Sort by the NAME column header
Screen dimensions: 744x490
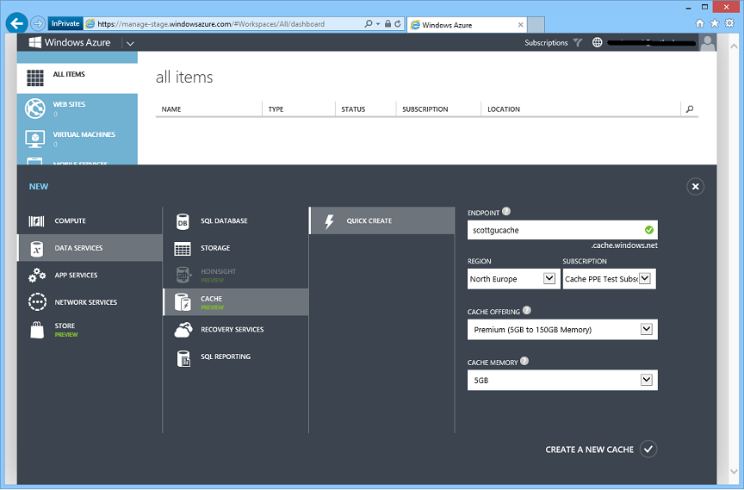tap(171, 109)
